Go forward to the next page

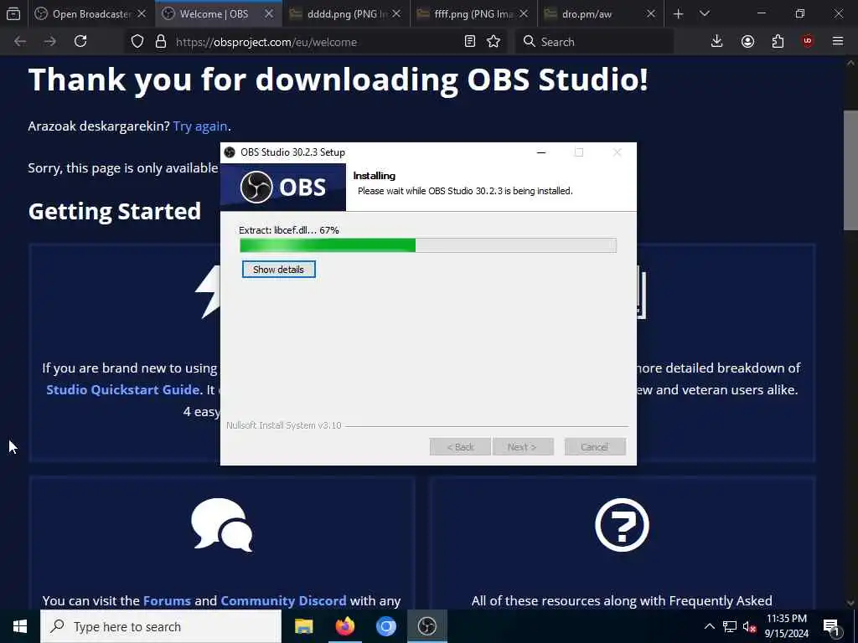[49, 41]
